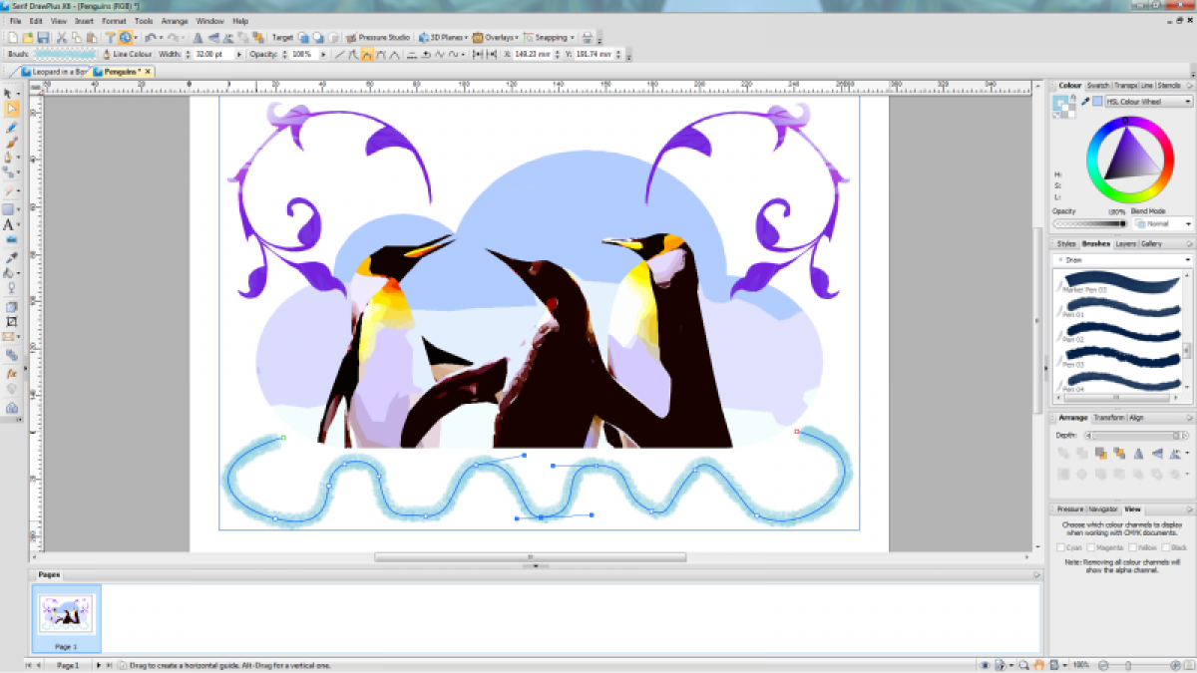Toggle the Magenta channel checkbox

[1092, 547]
